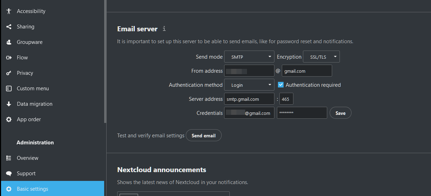The image size is (431, 196).
Task: Open Custom menu settings
Action: 52,89
